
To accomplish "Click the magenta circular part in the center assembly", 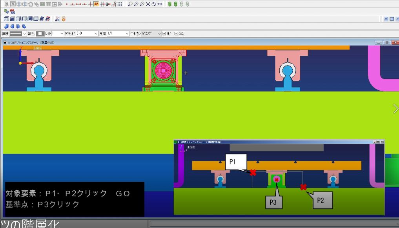I will 161,70.
